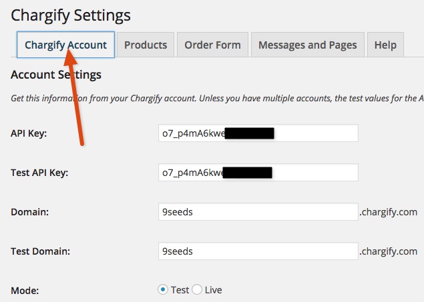The image size is (424, 302).
Task: Select the Live mode radio button
Action: 197,290
